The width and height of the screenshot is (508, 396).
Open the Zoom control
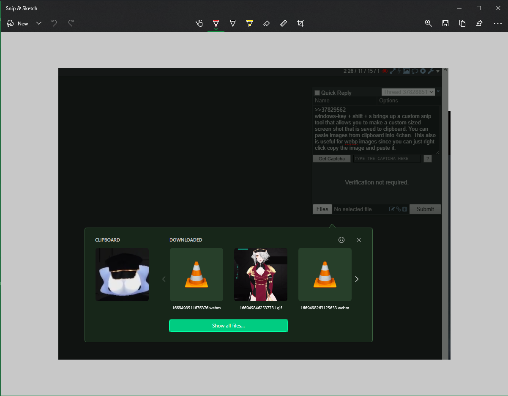(429, 23)
